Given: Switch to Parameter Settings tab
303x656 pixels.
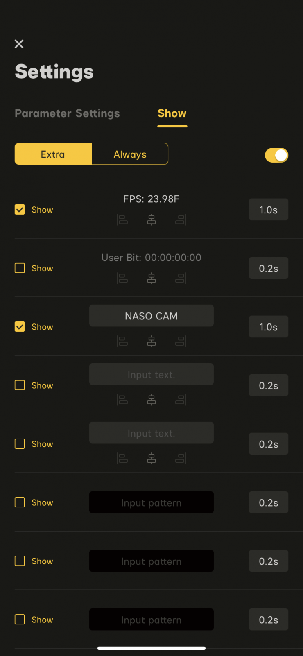Looking at the screenshot, I should (67, 113).
